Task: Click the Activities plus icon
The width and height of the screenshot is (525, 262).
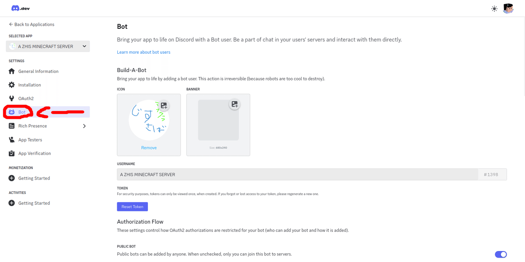Action: [12, 203]
